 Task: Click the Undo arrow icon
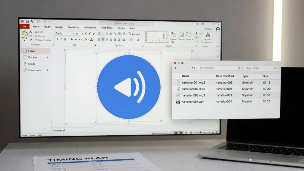coord(32,21)
